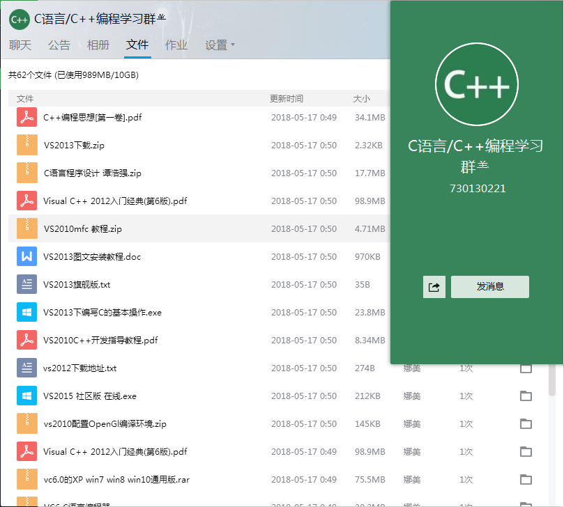
Task: Click zip icon of VS2013下载.zip
Action: pos(27,145)
